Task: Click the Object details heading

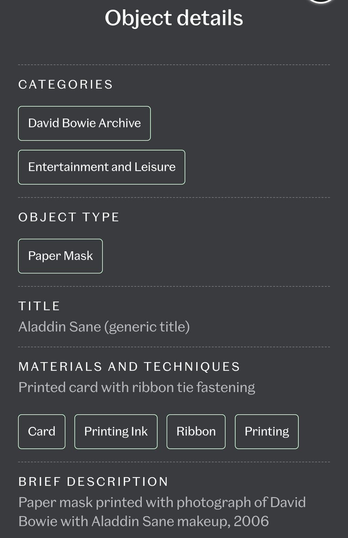Action: pyautogui.click(x=174, y=18)
